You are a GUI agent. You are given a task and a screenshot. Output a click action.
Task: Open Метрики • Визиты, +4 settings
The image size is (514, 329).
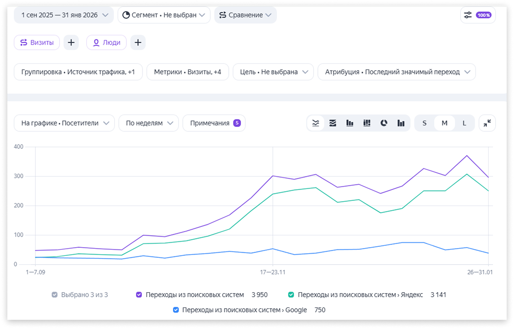coord(187,72)
